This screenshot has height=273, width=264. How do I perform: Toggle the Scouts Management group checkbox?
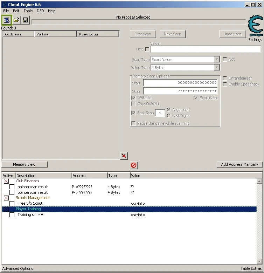tap(6, 198)
